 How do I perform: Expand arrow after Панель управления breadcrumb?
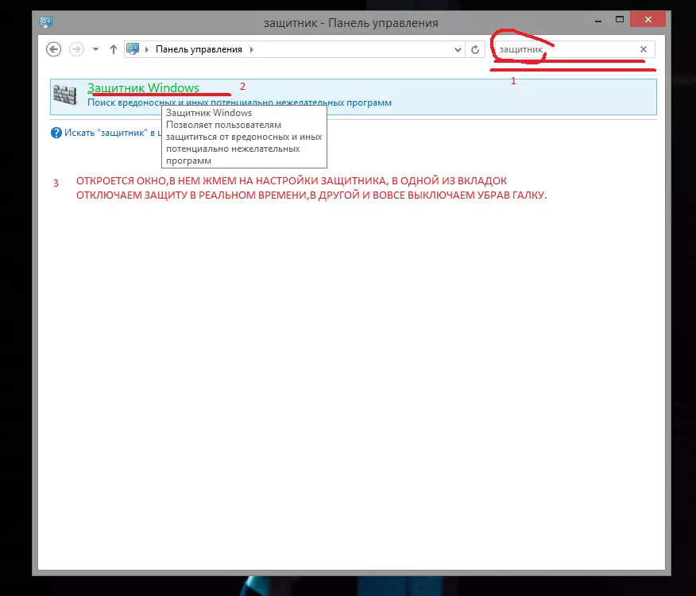pos(252,49)
